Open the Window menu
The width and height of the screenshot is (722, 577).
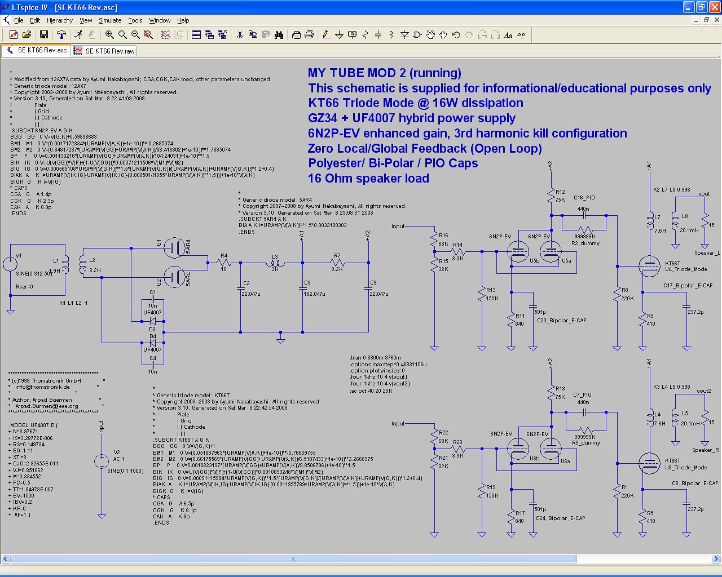pyautogui.click(x=160, y=20)
